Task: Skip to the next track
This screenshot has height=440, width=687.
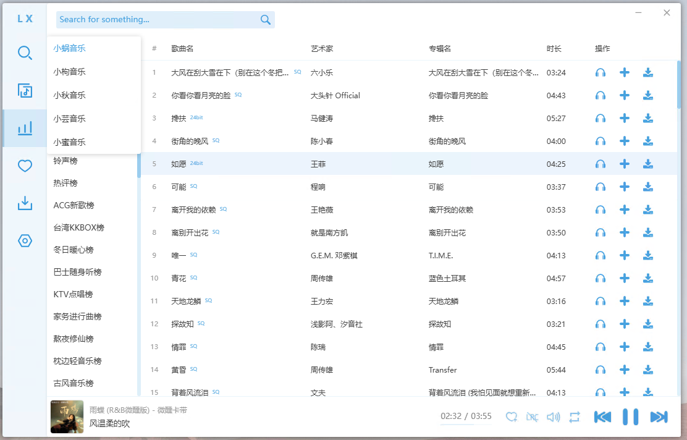Action: click(x=659, y=417)
